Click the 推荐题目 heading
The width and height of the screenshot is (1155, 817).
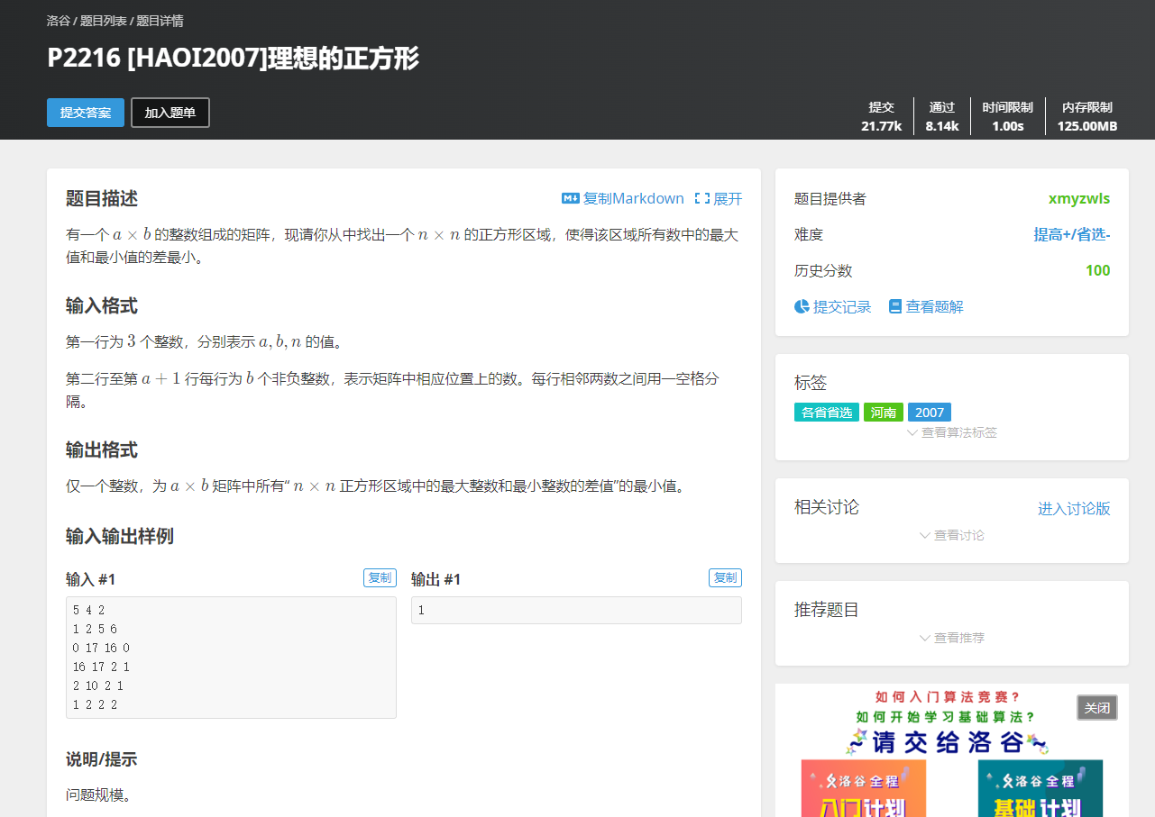(827, 610)
